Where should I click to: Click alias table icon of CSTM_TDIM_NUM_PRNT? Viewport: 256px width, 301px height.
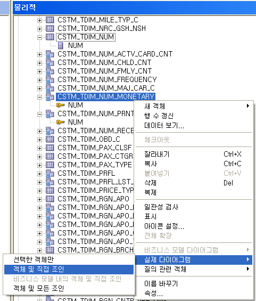[x=50, y=113]
